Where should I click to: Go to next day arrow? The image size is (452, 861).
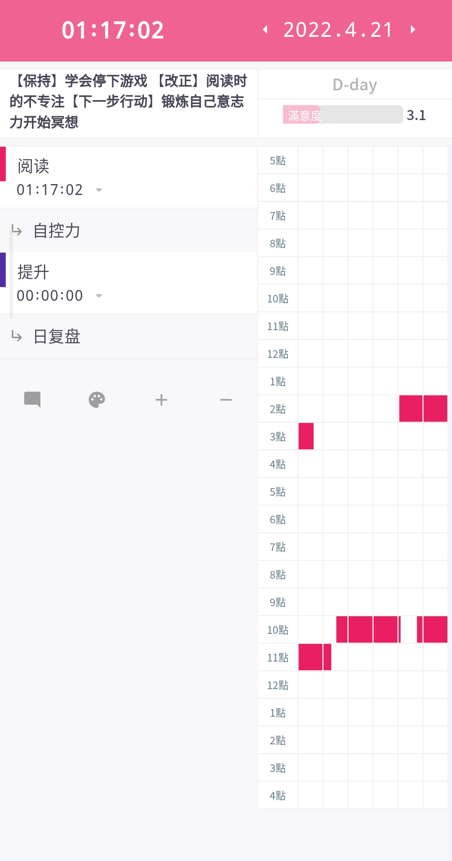coord(413,29)
